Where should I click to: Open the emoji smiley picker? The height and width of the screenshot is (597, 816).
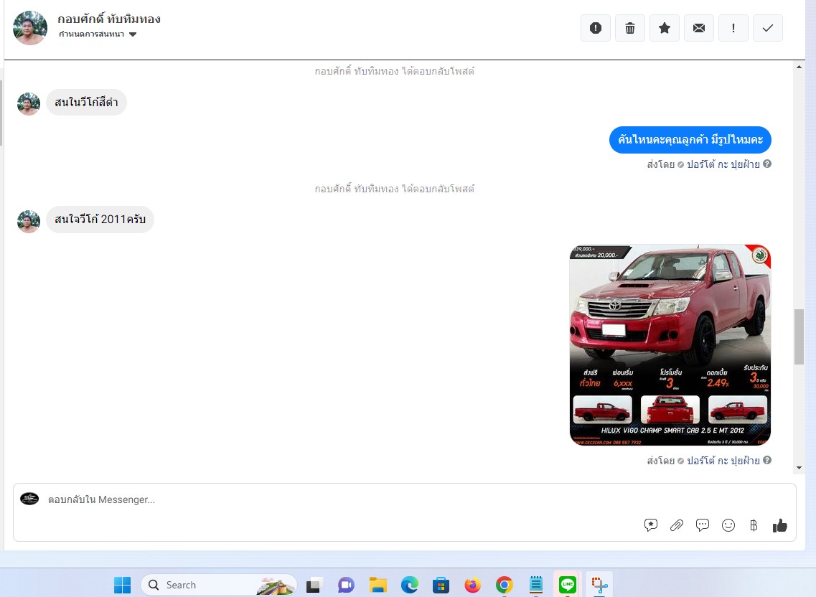pos(728,525)
